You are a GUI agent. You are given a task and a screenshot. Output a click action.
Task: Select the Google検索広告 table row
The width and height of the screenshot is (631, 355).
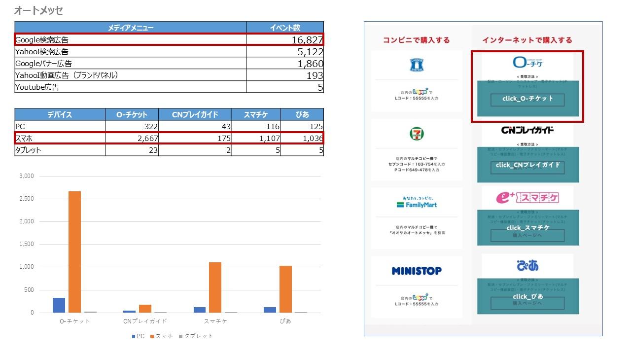click(169, 40)
